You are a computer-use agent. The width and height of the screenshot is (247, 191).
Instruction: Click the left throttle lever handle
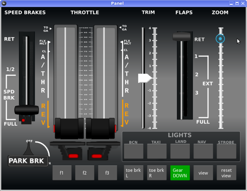[x=69, y=128]
